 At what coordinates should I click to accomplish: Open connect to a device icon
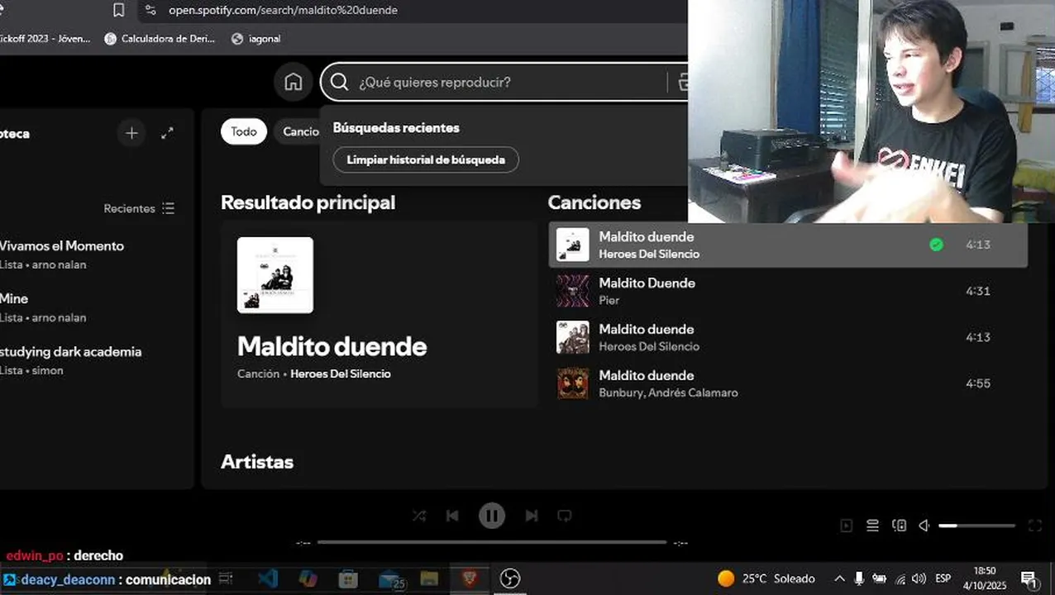[x=899, y=526]
